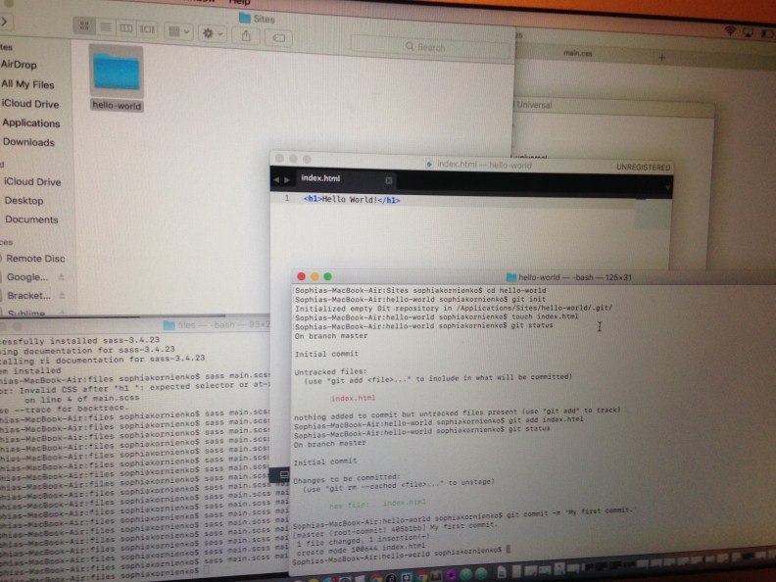Open the Help menu in menu bar
Viewport: 776px width, 582px height.
(x=240, y=3)
